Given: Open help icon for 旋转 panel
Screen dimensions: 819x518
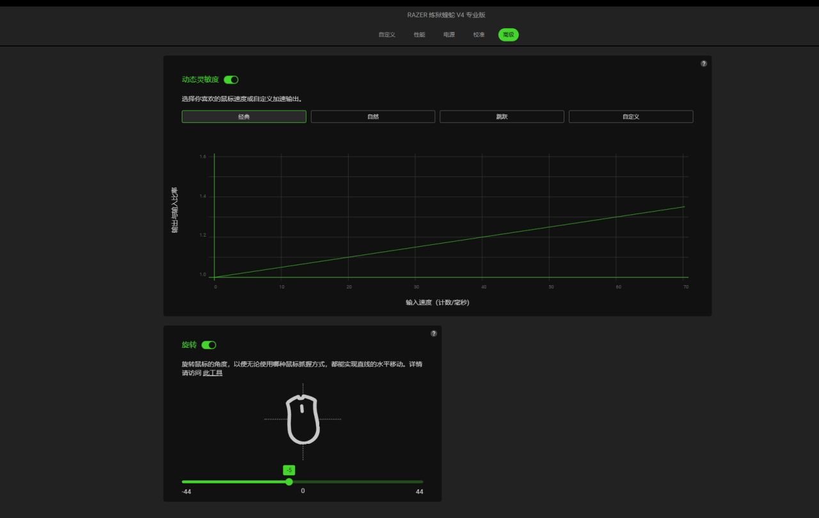Looking at the screenshot, I should click(x=434, y=333).
